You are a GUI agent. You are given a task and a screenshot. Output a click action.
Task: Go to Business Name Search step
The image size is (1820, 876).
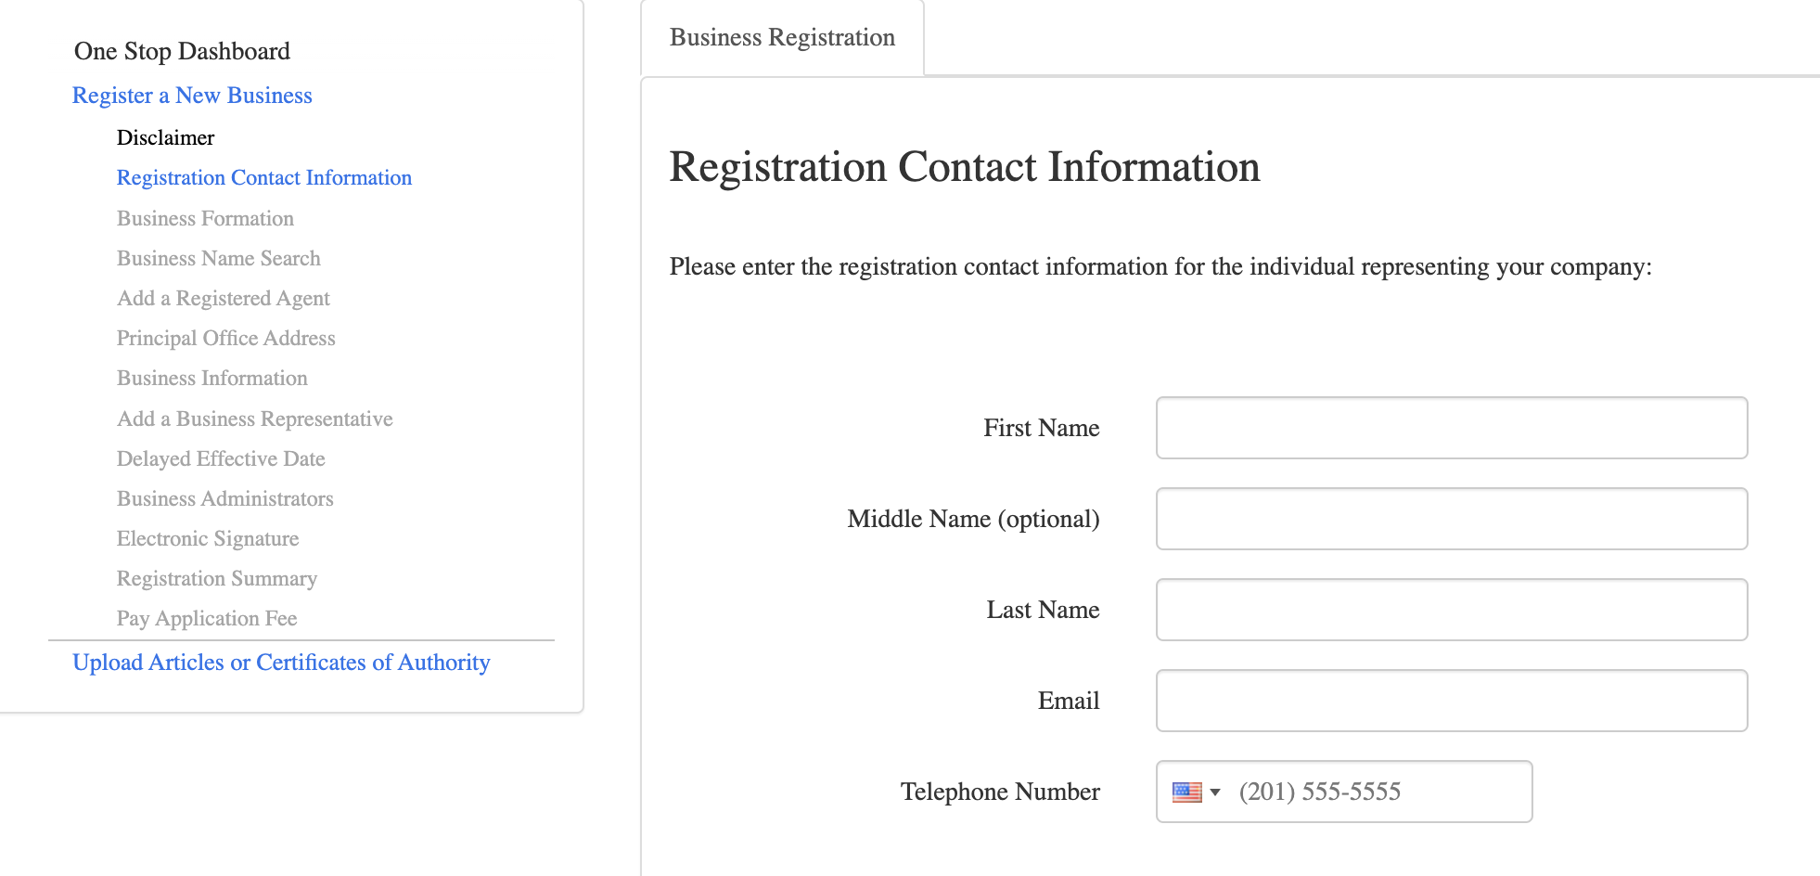point(219,258)
